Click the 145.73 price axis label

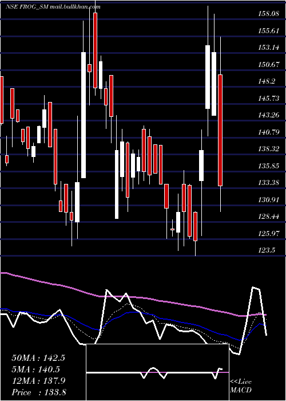[268, 98]
